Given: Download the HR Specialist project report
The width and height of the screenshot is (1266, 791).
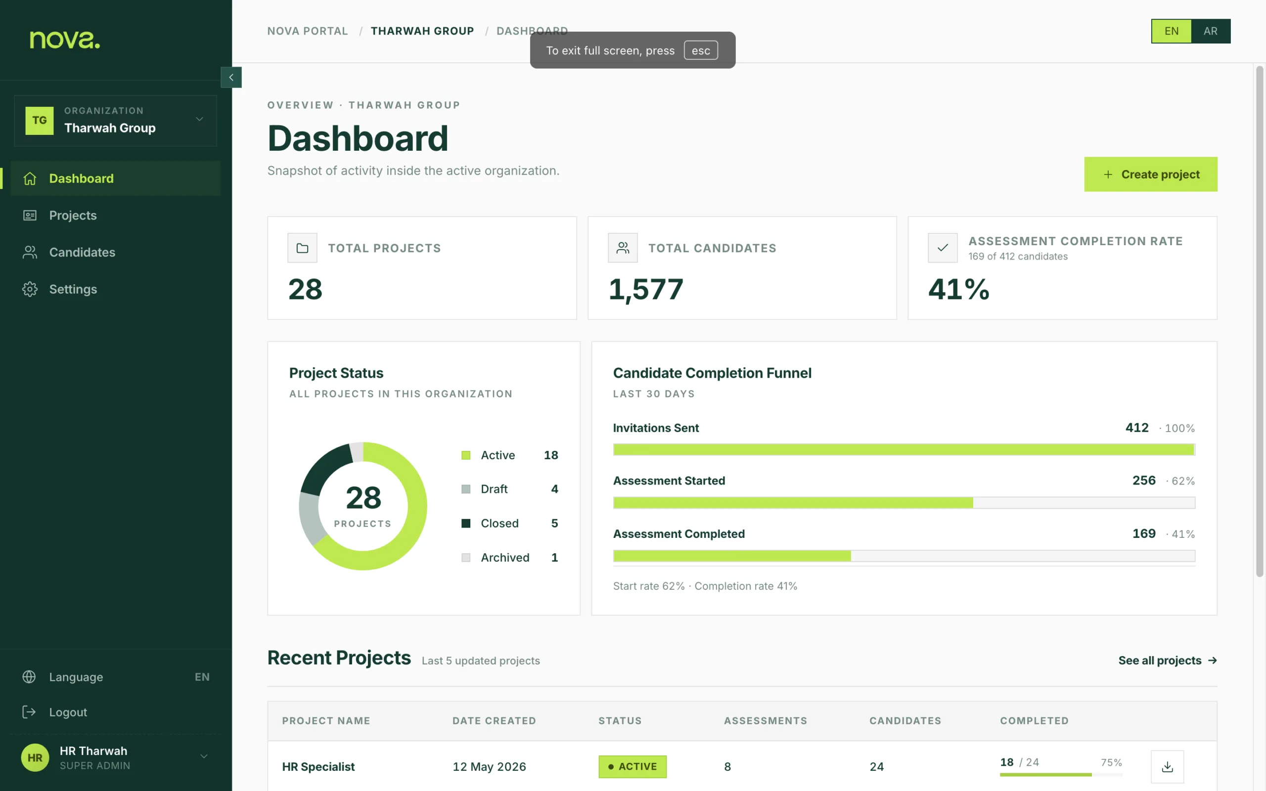Looking at the screenshot, I should 1167,766.
